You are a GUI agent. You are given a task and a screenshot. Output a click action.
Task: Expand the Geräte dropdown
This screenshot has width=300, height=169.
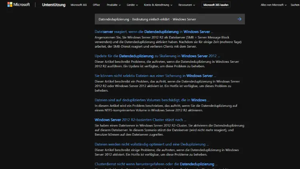pyautogui.click(x=132, y=5)
